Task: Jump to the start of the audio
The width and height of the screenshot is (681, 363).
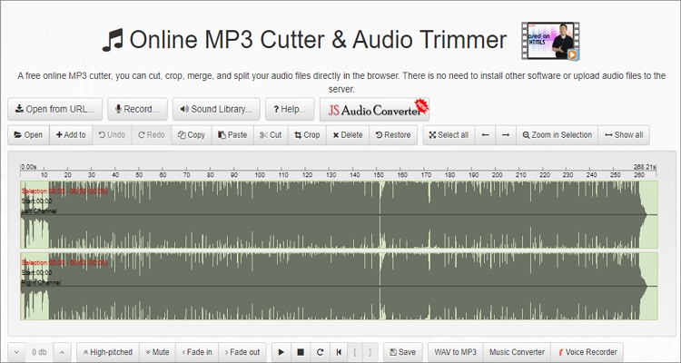Action: [x=339, y=352]
